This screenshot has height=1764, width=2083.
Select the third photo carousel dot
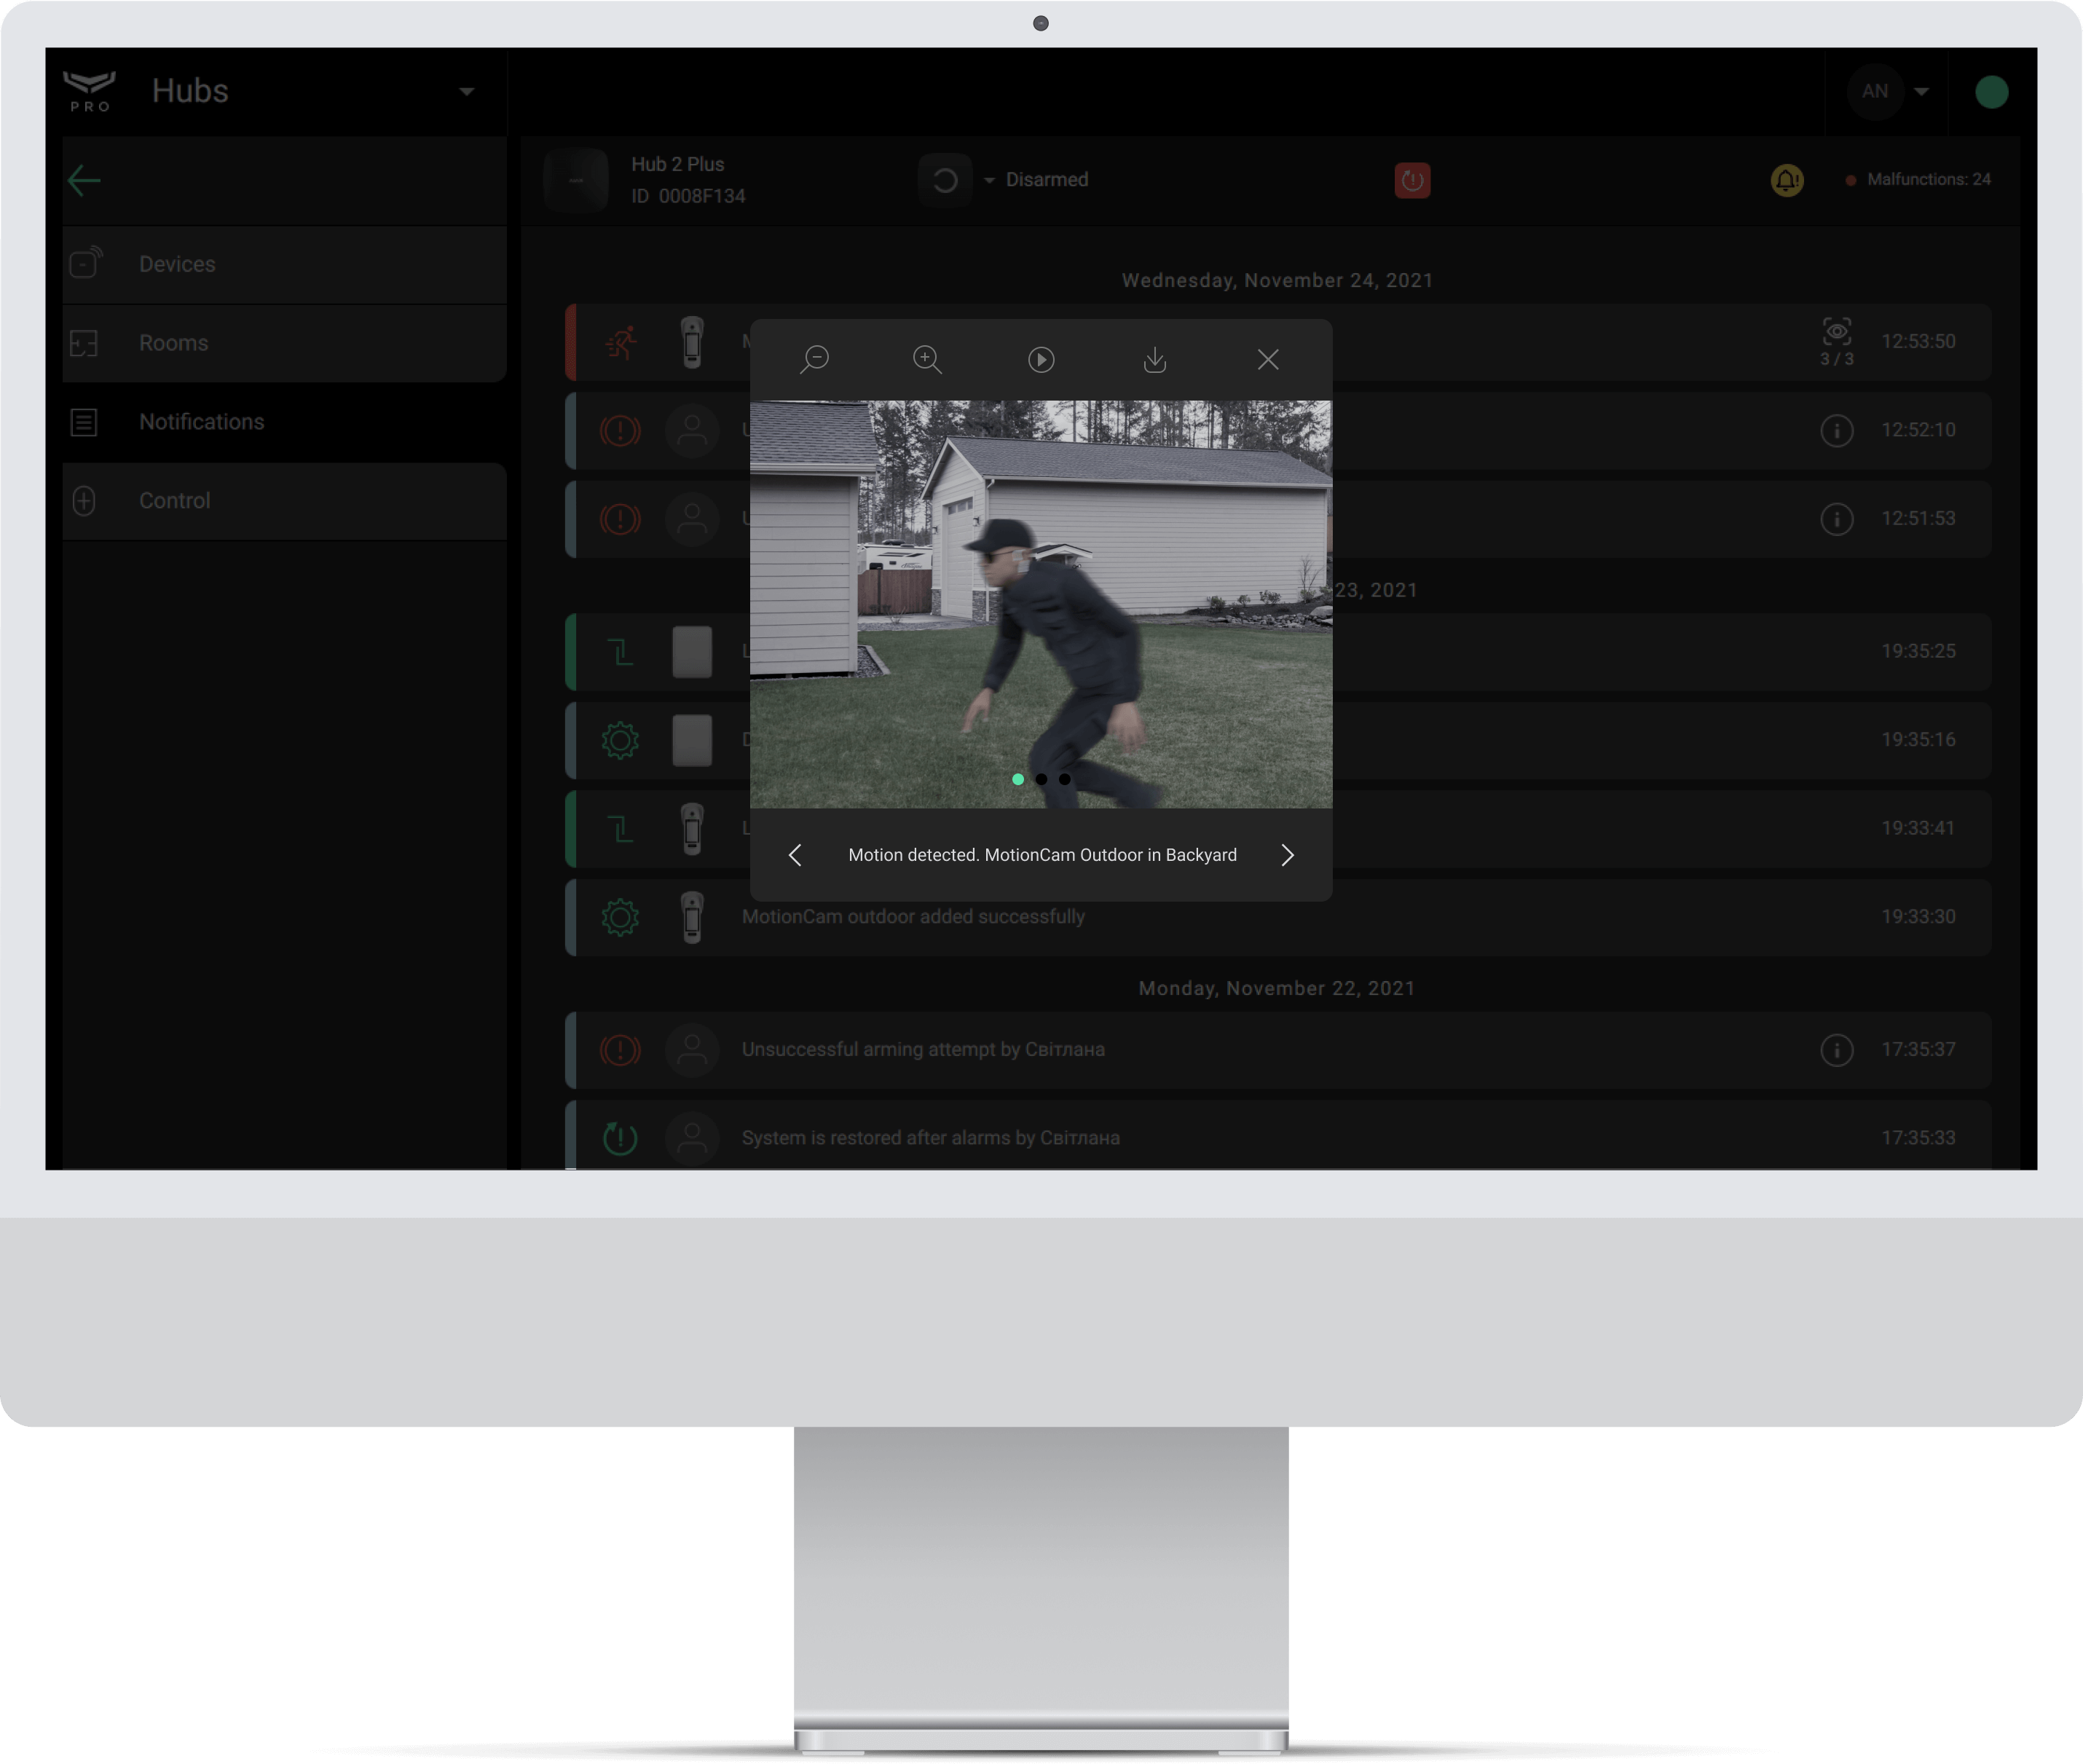(x=1065, y=779)
